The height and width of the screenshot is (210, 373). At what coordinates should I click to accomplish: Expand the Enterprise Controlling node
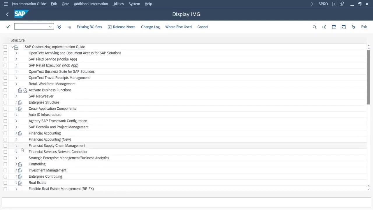pyautogui.click(x=16, y=176)
